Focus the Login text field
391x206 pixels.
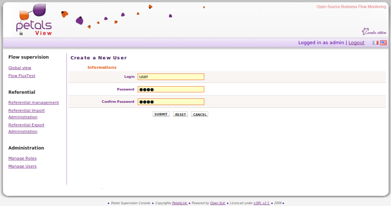pos(171,77)
